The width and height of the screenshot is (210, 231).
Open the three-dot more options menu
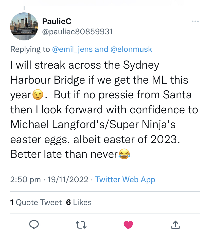pyautogui.click(x=195, y=21)
